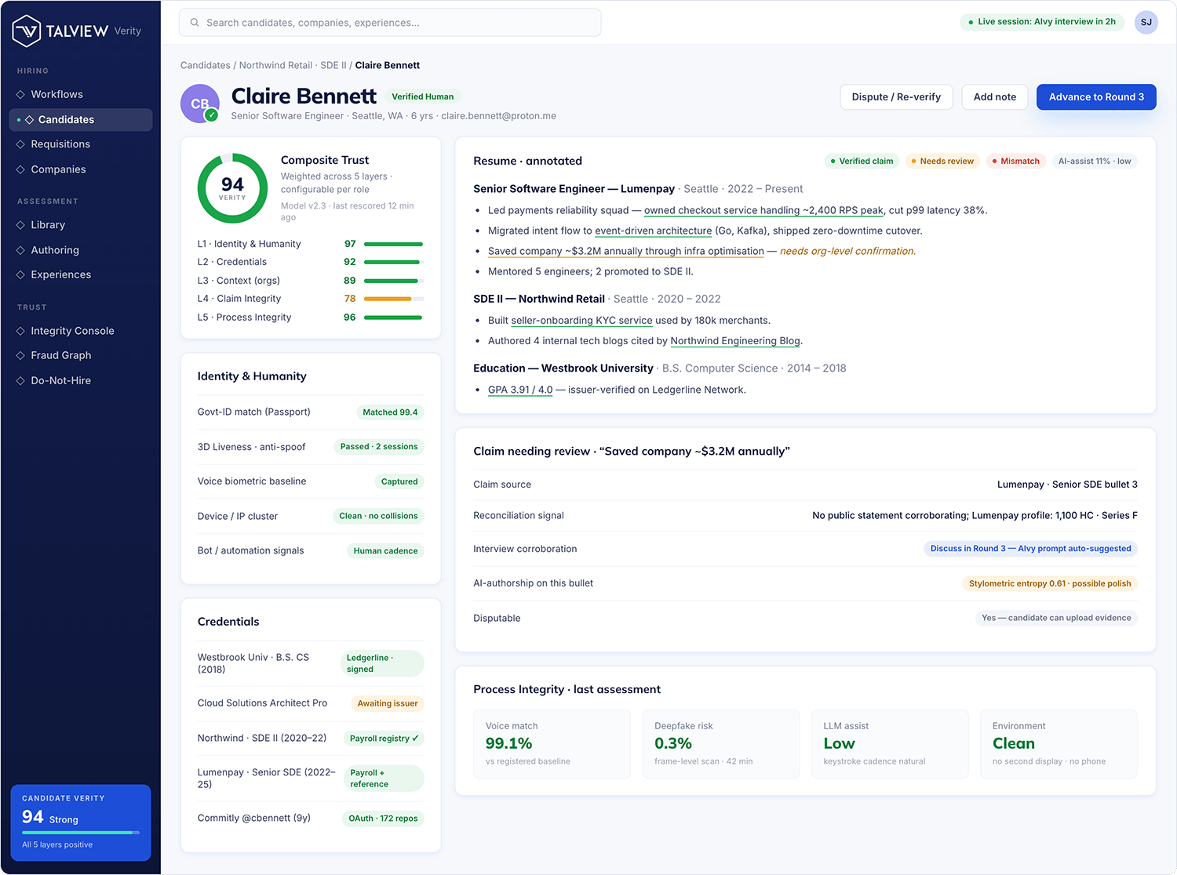The height and width of the screenshot is (875, 1177).
Task: Click the underlined GPA 3.91 / 4.0 claim
Action: 520,390
